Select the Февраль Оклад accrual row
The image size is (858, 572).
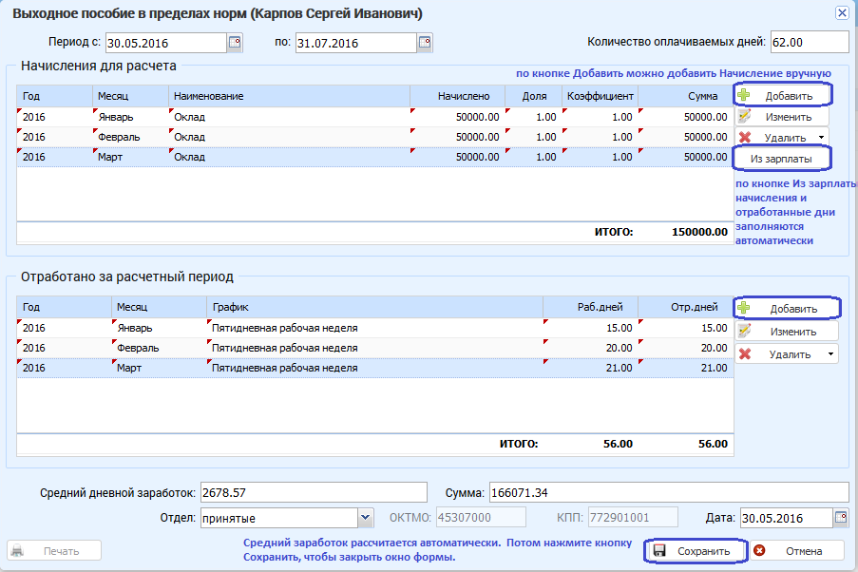coord(374,137)
